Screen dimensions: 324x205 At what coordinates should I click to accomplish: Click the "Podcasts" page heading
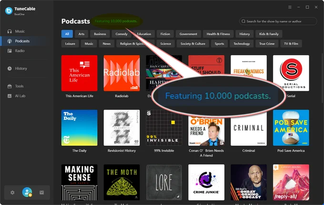coord(76,21)
